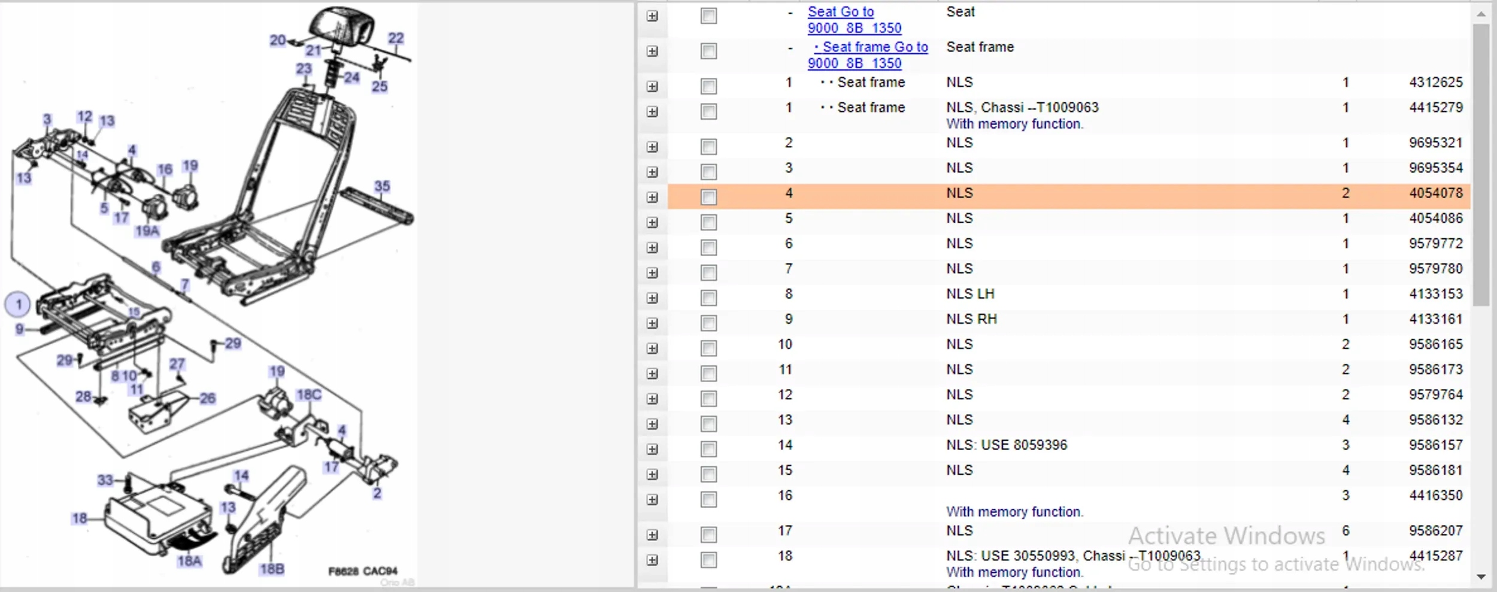Expand the top Seat row
The width and height of the screenshot is (1497, 592).
652,16
